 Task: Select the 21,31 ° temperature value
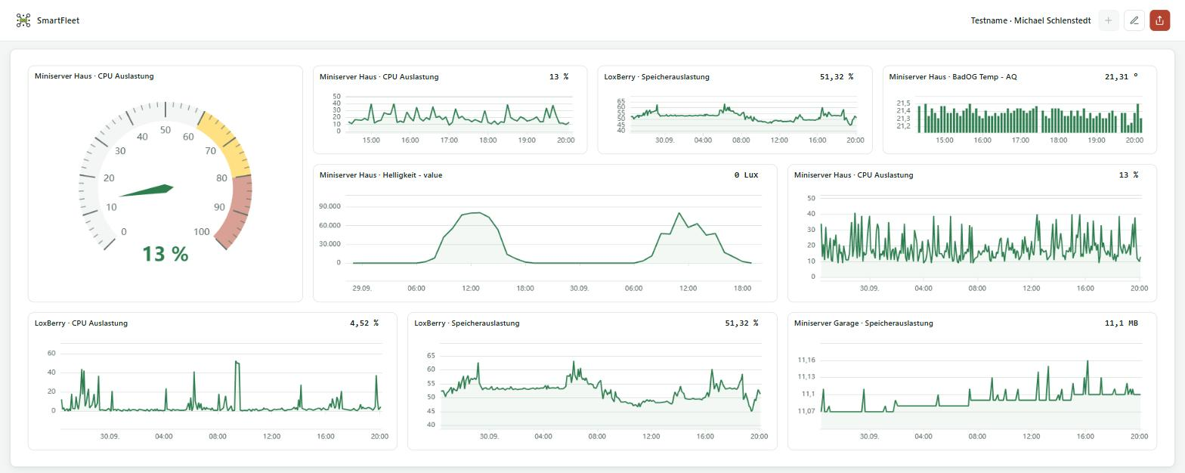(x=1121, y=77)
